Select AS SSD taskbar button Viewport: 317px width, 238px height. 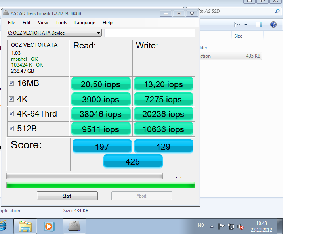pyautogui.click(x=74, y=226)
